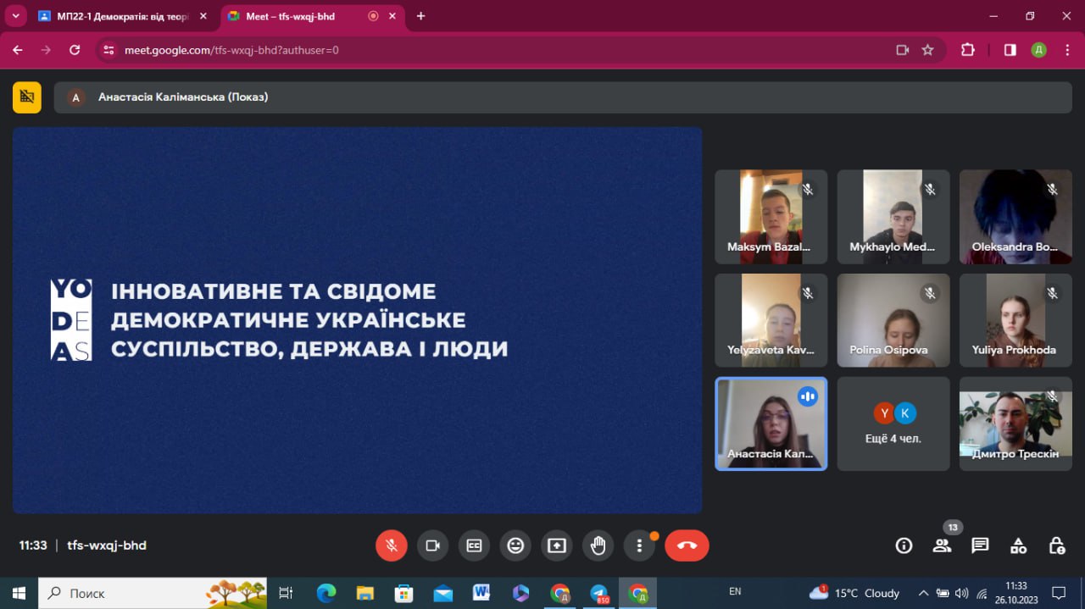Click the volume icon in system tray
Viewport: 1085px width, 609px height.
pyautogui.click(x=962, y=593)
